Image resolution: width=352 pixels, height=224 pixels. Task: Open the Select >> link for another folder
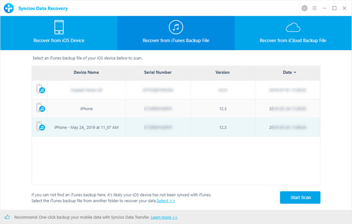click(x=166, y=201)
